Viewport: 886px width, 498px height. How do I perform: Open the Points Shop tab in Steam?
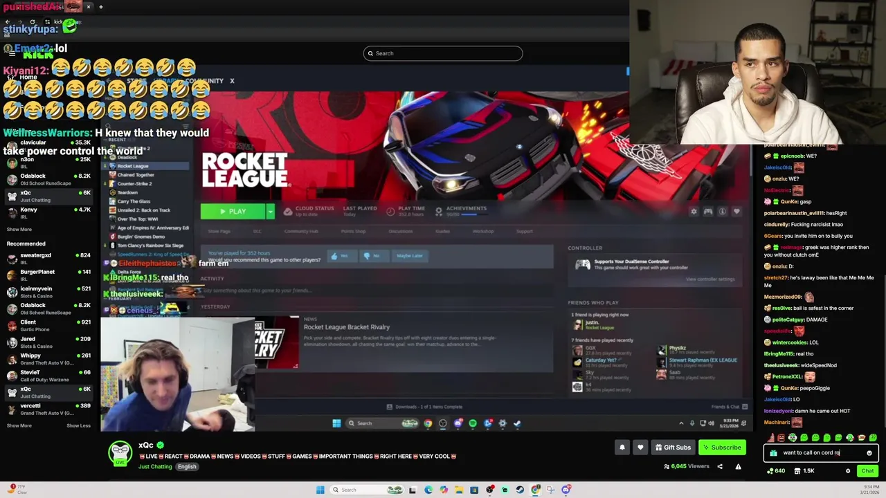point(353,231)
